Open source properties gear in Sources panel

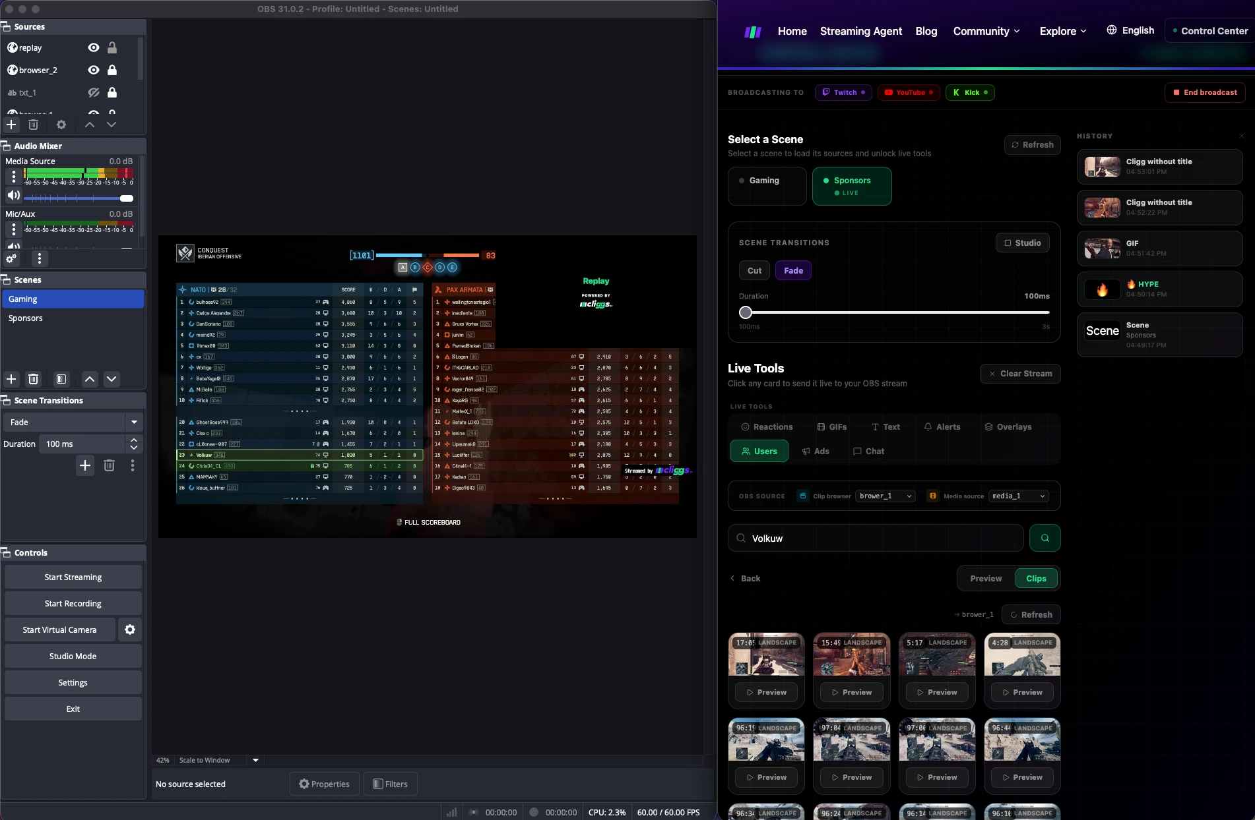(61, 125)
